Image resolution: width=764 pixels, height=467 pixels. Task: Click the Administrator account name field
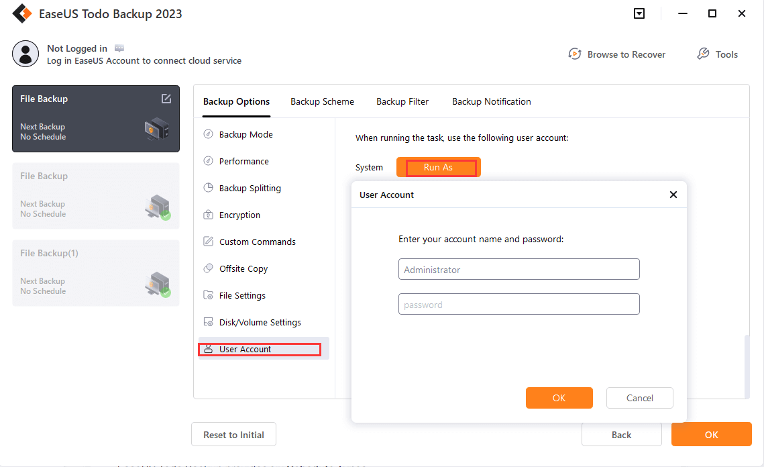click(519, 270)
